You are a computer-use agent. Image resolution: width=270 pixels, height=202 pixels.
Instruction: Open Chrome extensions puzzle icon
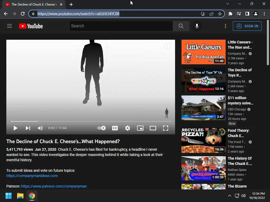pyautogui.click(x=230, y=14)
